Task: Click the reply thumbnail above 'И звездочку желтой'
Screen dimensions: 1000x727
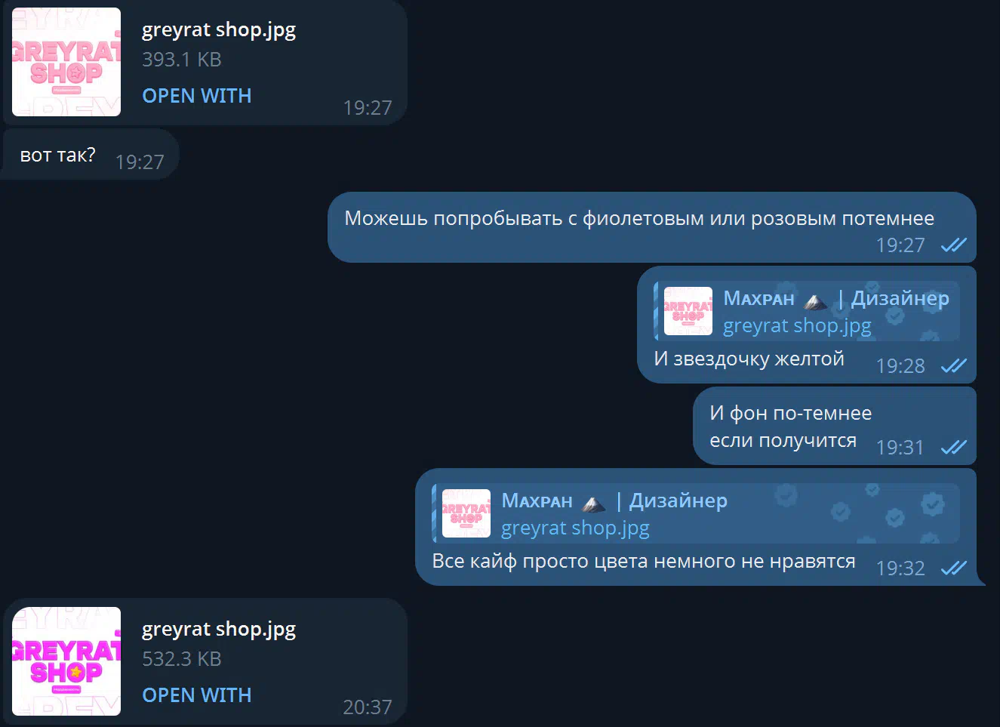Action: coord(688,311)
